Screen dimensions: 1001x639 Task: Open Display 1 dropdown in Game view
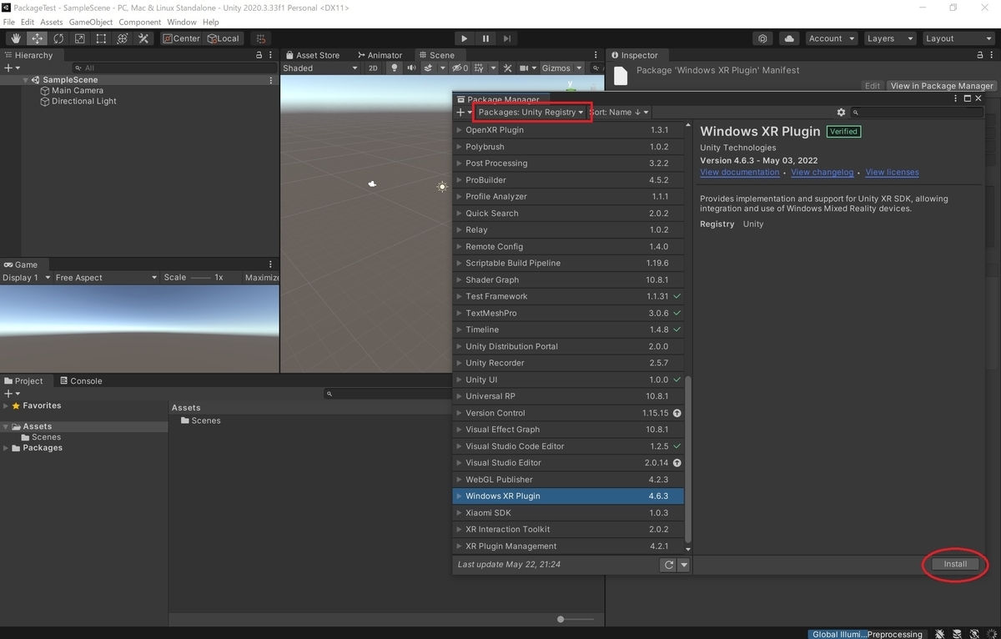click(x=26, y=278)
